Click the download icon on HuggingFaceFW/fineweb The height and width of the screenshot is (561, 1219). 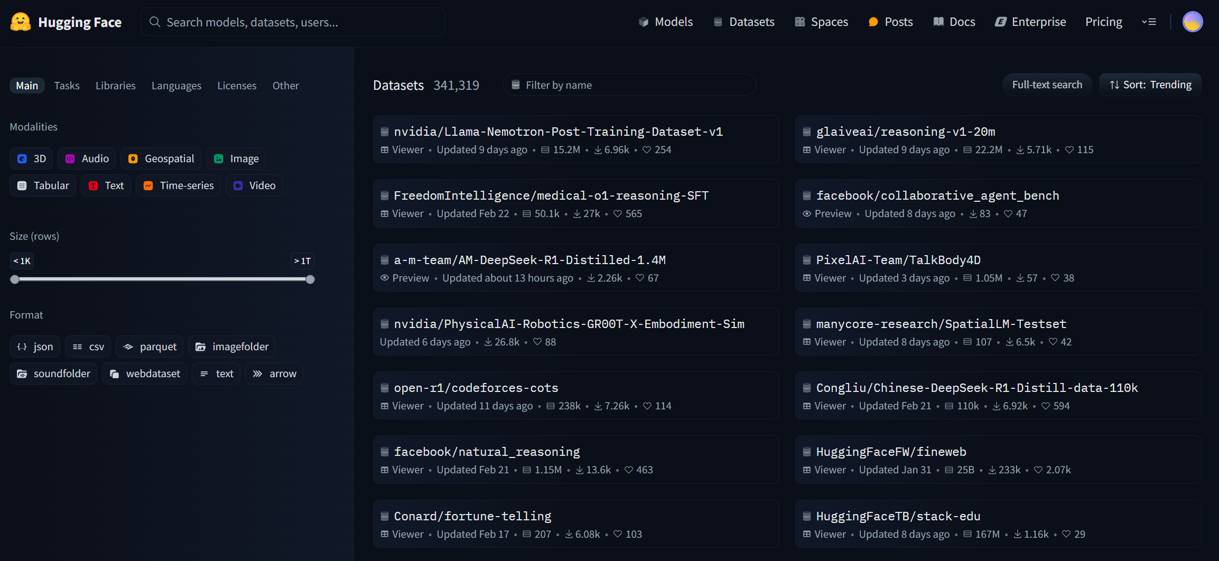click(992, 470)
